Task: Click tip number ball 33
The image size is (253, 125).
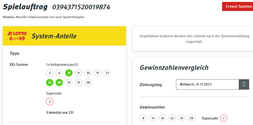Action: point(69,83)
